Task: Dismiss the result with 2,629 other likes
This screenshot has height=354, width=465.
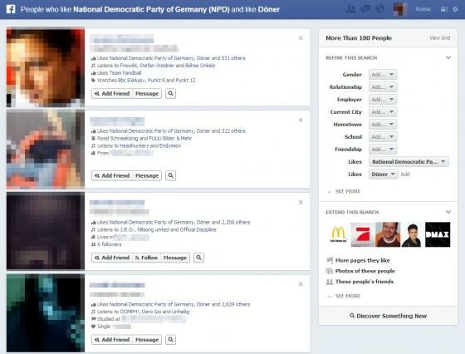Action: (301, 284)
